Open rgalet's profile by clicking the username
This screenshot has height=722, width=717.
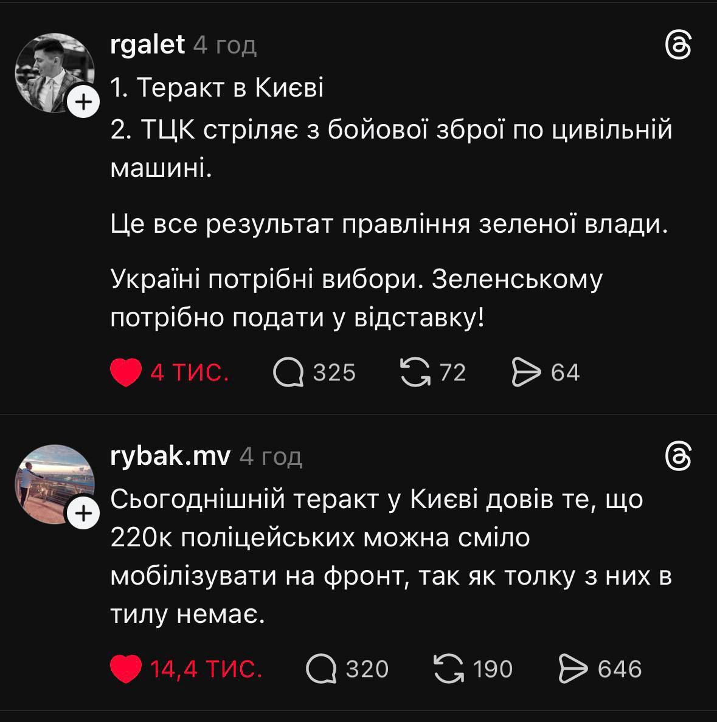148,44
